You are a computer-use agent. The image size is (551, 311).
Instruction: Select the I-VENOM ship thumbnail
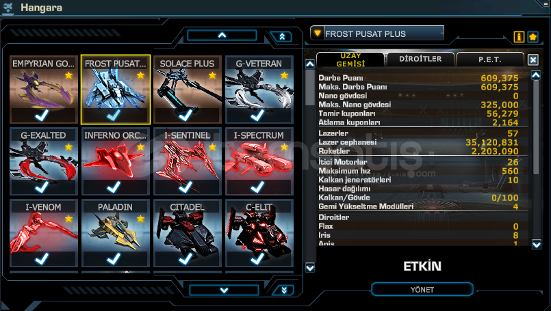(x=44, y=233)
